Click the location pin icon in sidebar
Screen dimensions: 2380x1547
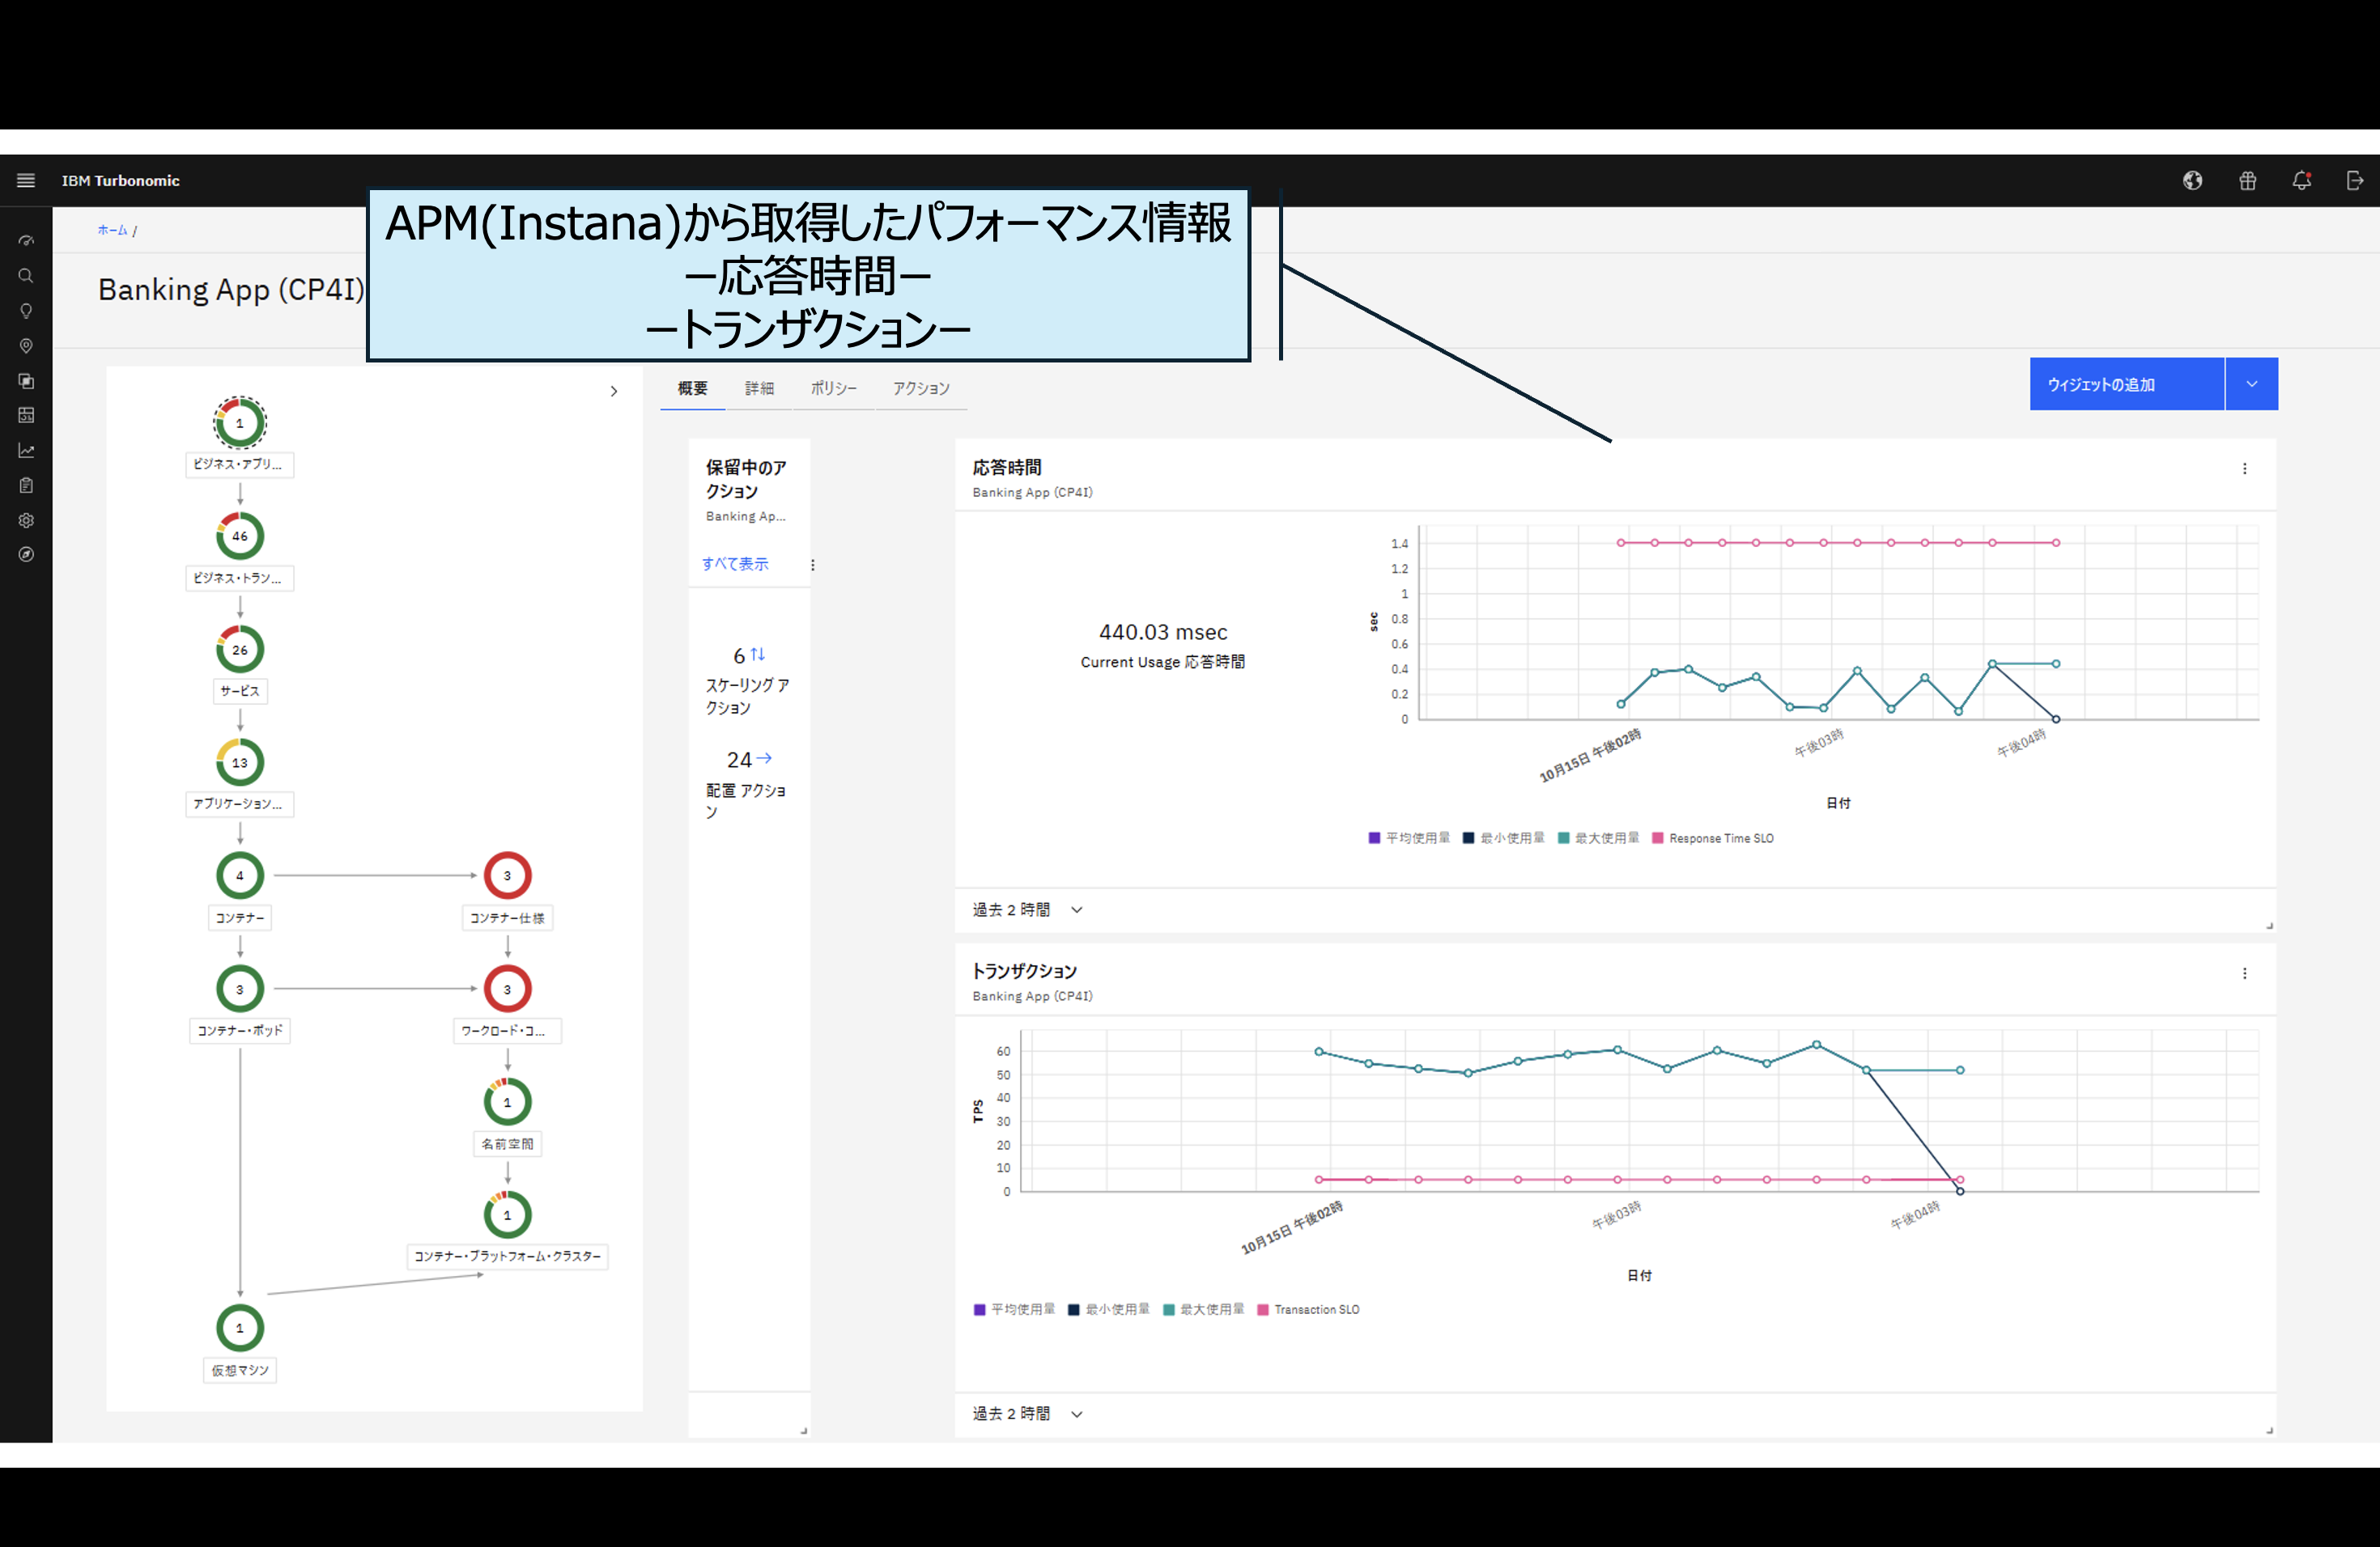pos(26,345)
